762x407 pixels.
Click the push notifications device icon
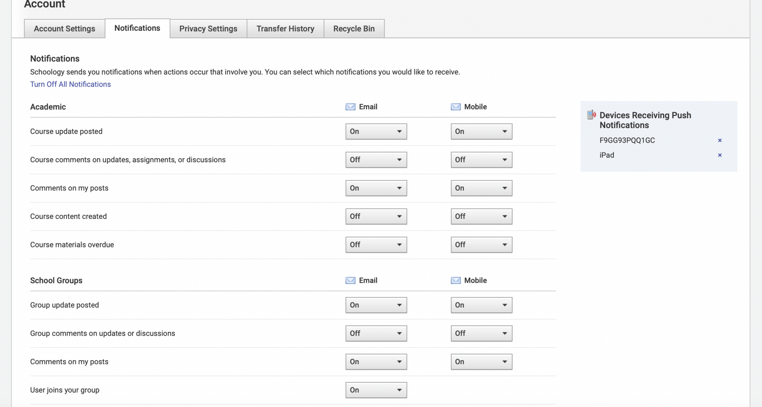(x=591, y=115)
